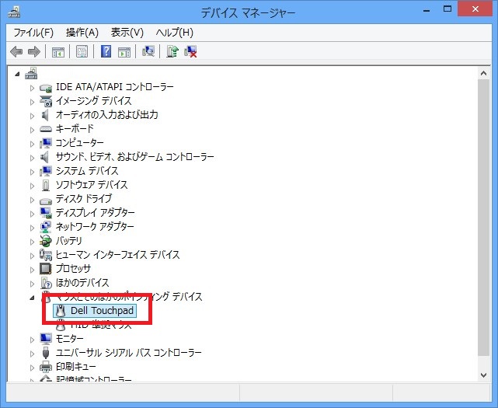Select ディスク ドライブ category
This screenshot has width=498, height=408.
(84, 199)
